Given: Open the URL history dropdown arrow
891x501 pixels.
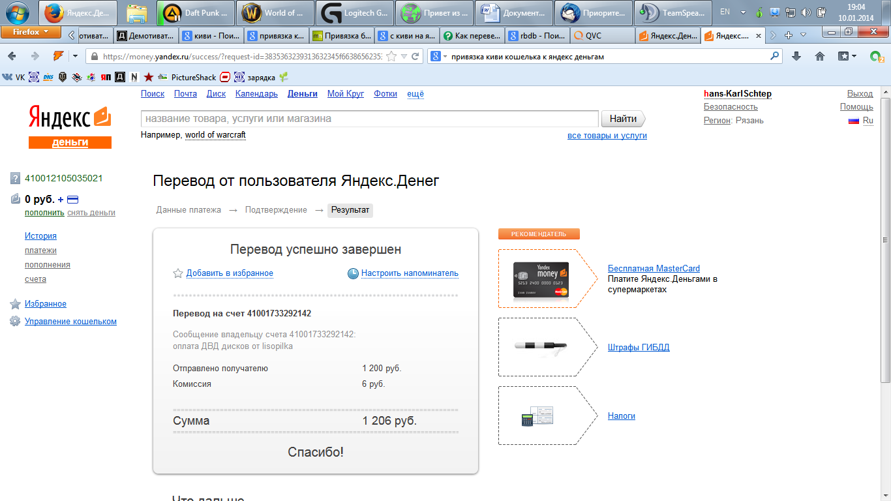Looking at the screenshot, I should pos(404,57).
